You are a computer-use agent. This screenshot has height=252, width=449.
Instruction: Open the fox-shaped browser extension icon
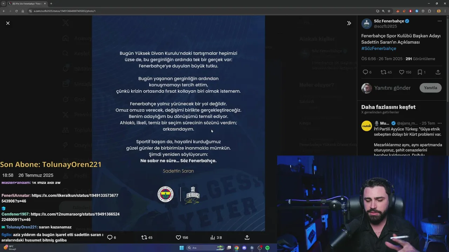pyautogui.click(x=398, y=11)
